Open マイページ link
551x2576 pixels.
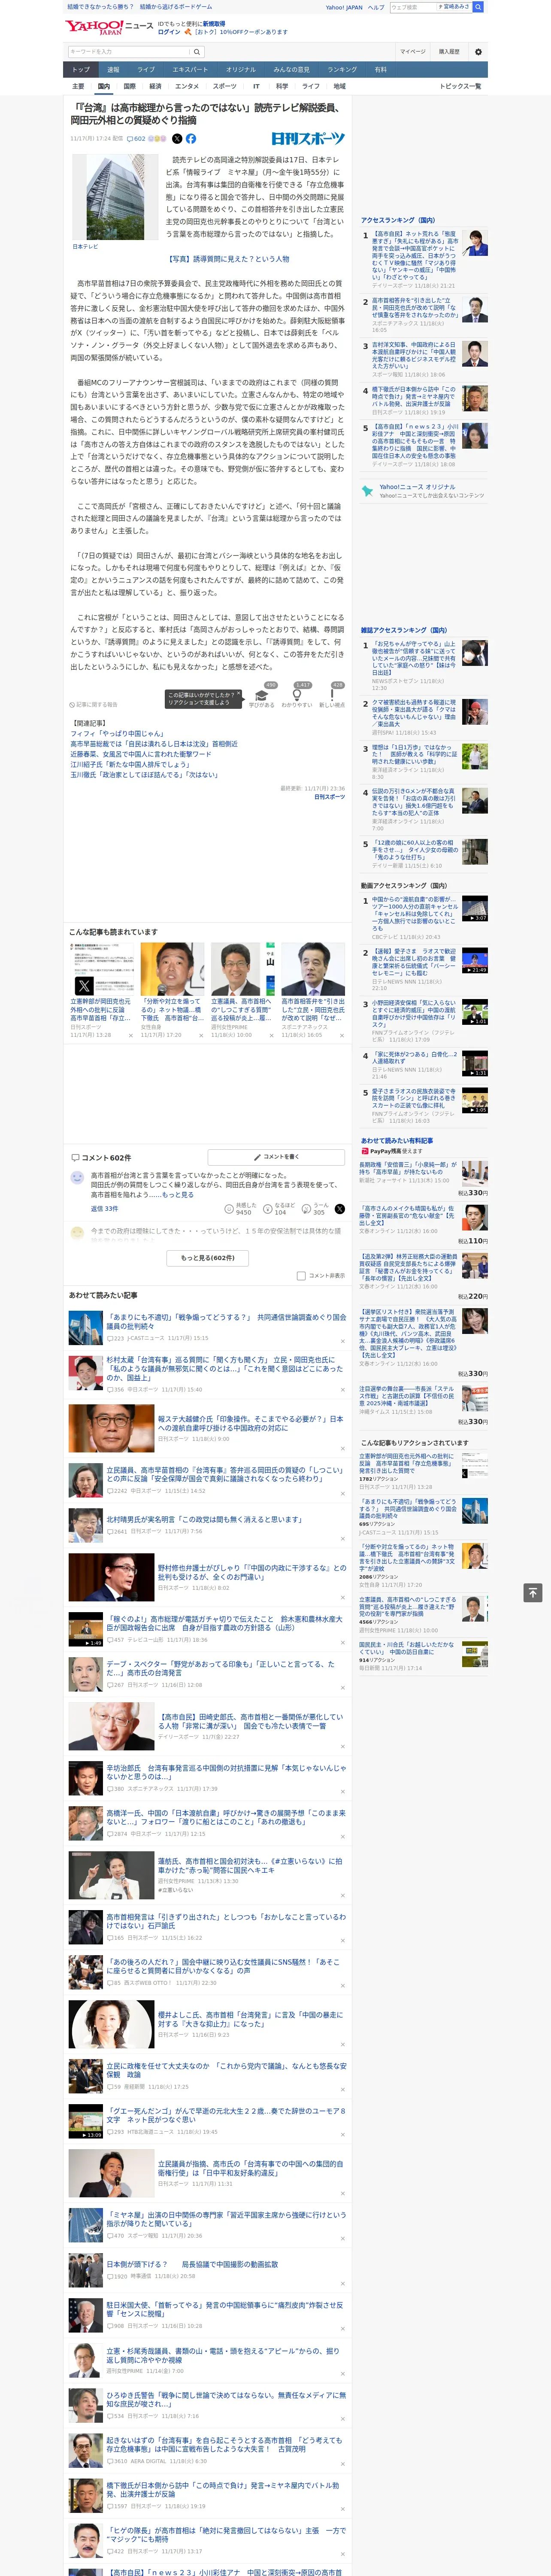(412, 51)
